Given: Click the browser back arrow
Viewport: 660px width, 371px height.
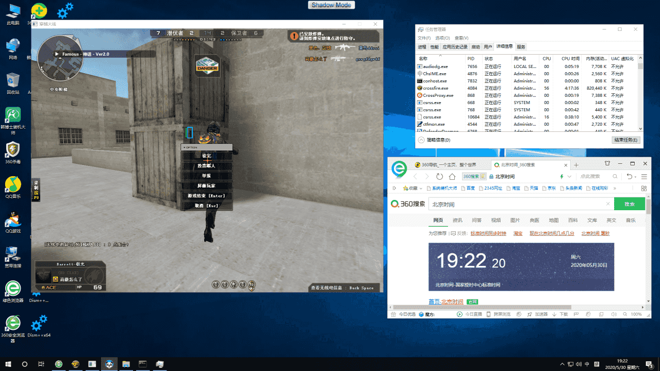Looking at the screenshot, I should tap(416, 176).
